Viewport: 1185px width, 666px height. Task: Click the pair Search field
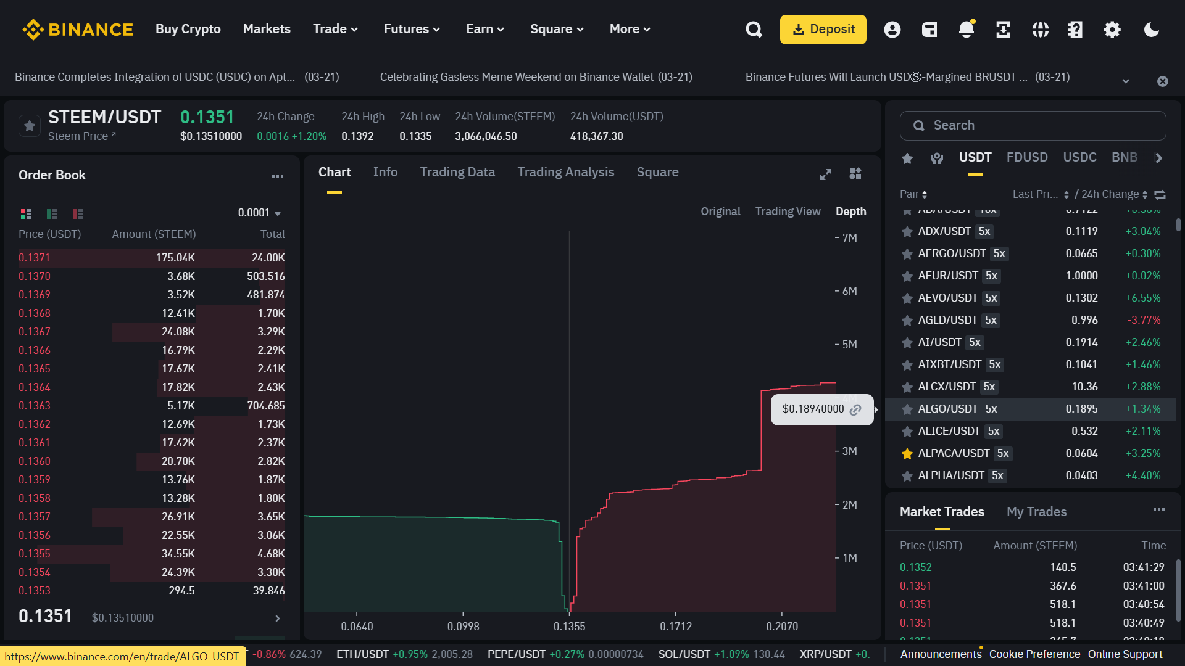[1033, 126]
